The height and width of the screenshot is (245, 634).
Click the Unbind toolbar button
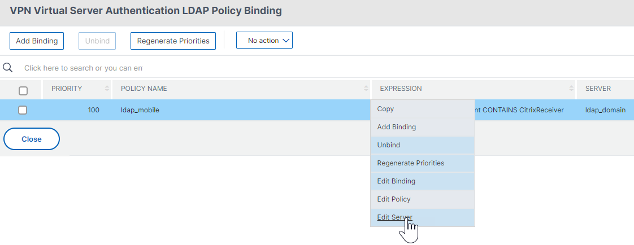[97, 41]
